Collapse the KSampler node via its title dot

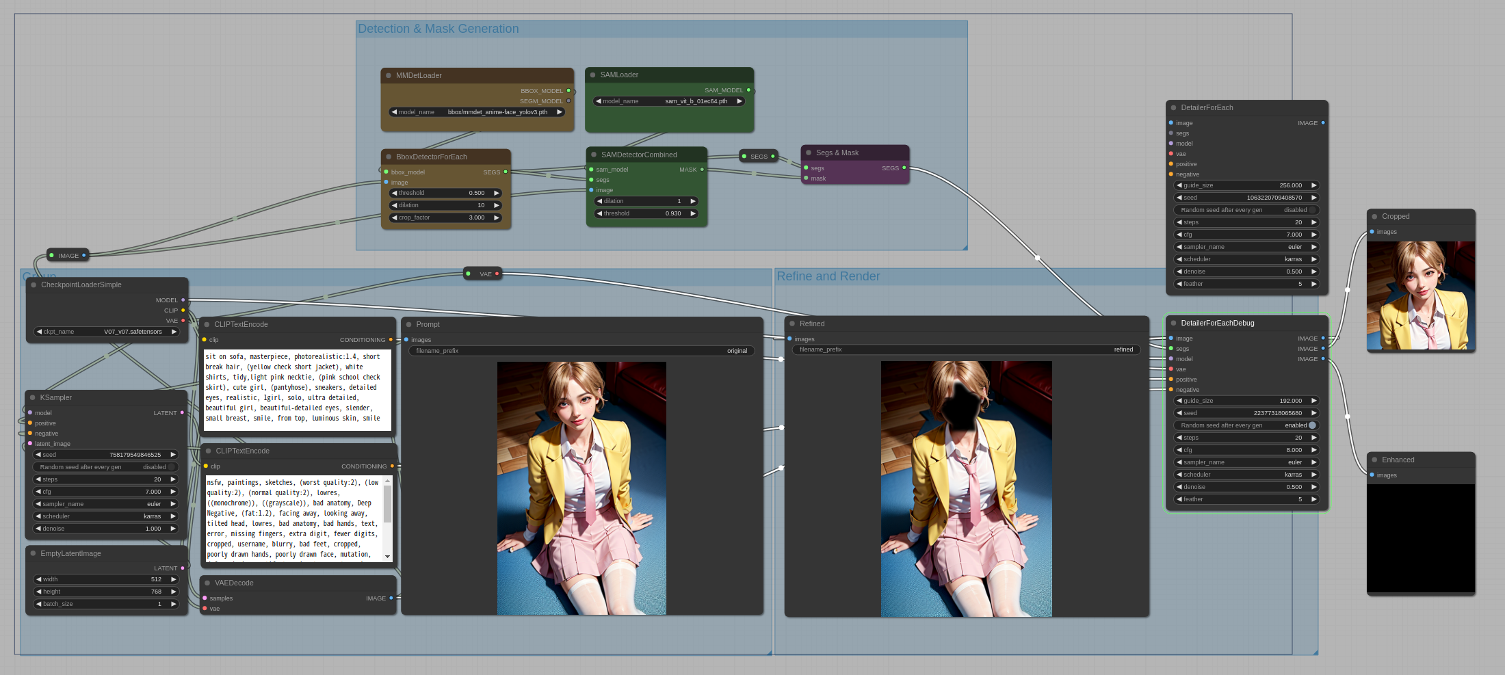click(32, 397)
